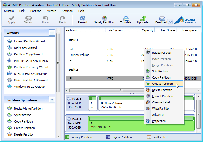Click the Delete Partition sidebar icon
The height and width of the screenshot is (142, 203).
click(x=9, y=134)
